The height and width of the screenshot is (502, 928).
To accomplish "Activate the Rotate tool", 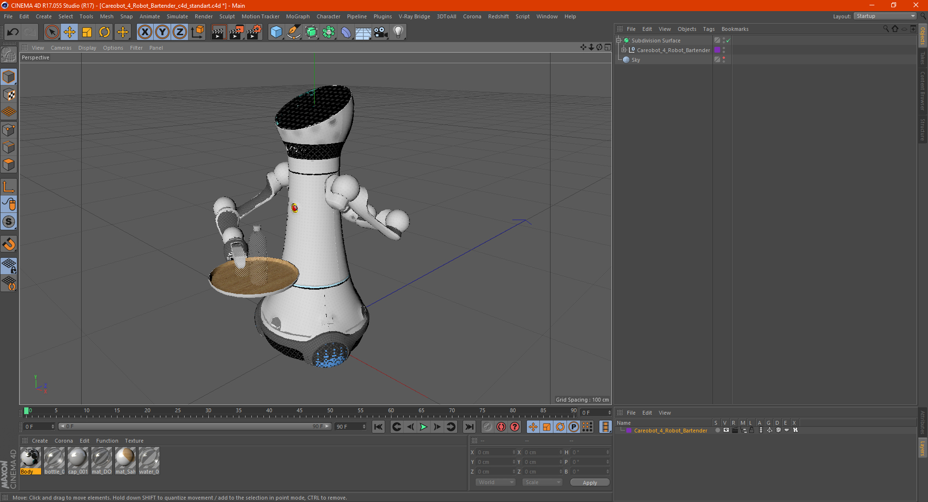I will pos(104,32).
